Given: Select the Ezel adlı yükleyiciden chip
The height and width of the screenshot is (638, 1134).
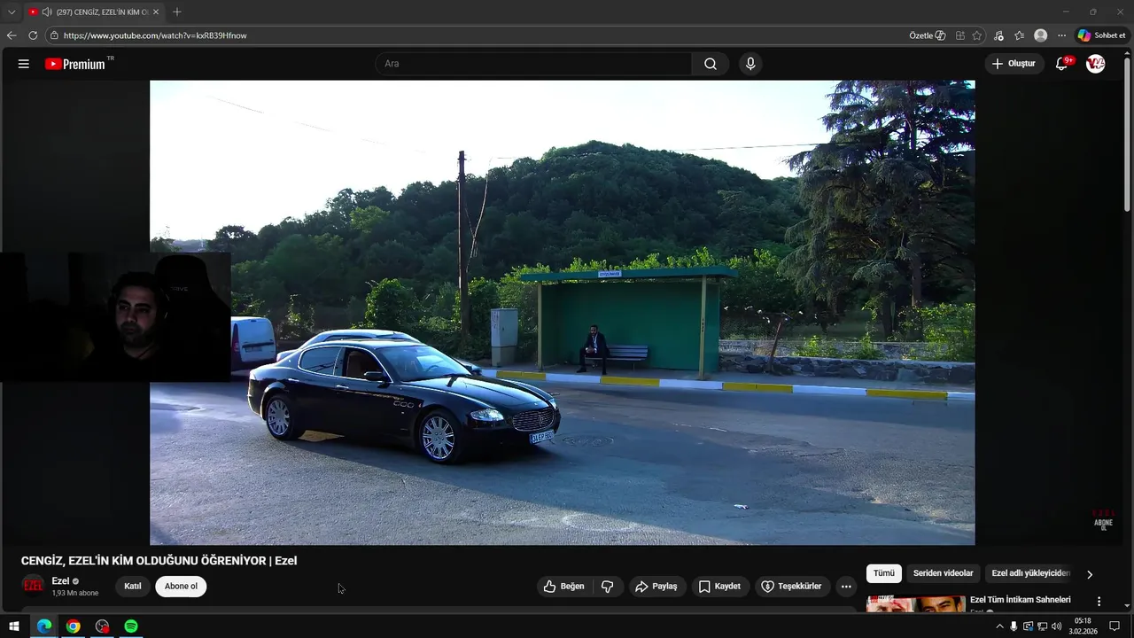Looking at the screenshot, I should pyautogui.click(x=1031, y=573).
